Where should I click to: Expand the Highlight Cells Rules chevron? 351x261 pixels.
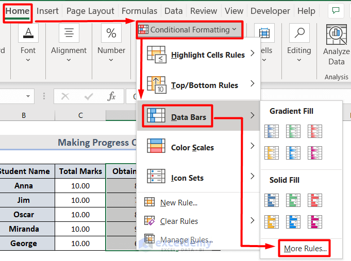pyautogui.click(x=253, y=53)
